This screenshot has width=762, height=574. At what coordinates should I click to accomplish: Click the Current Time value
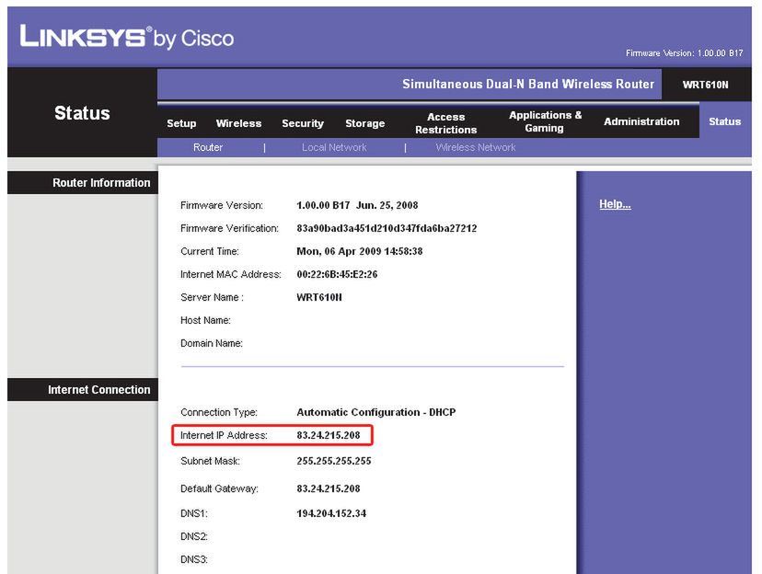point(359,251)
